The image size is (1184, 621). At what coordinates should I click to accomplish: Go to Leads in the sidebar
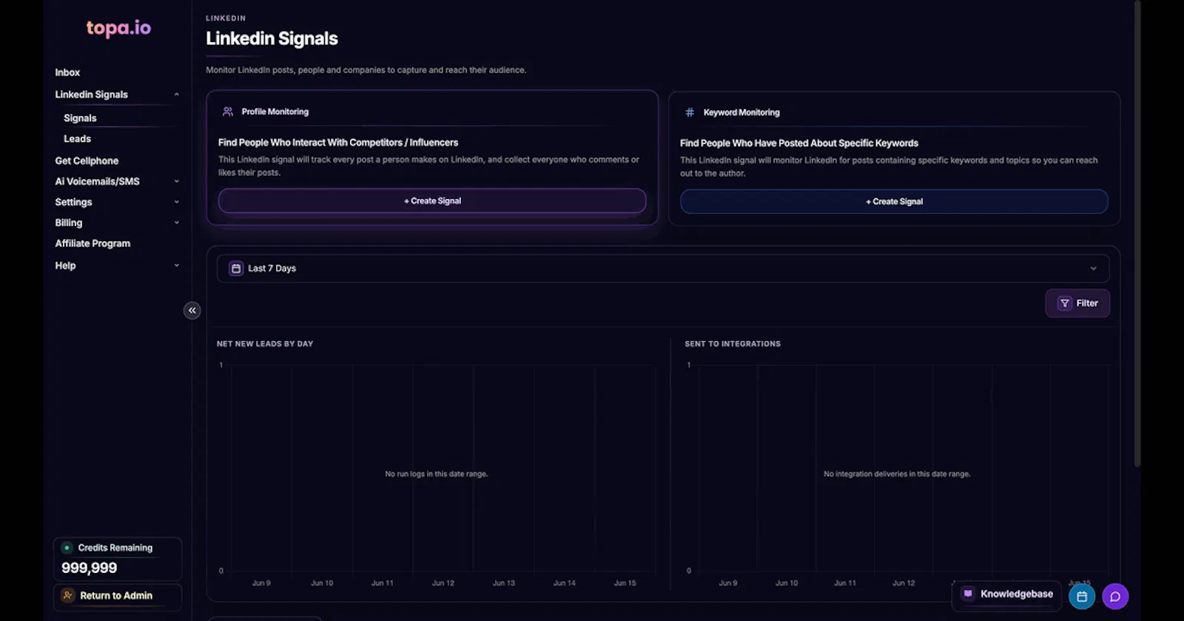pyautogui.click(x=77, y=139)
